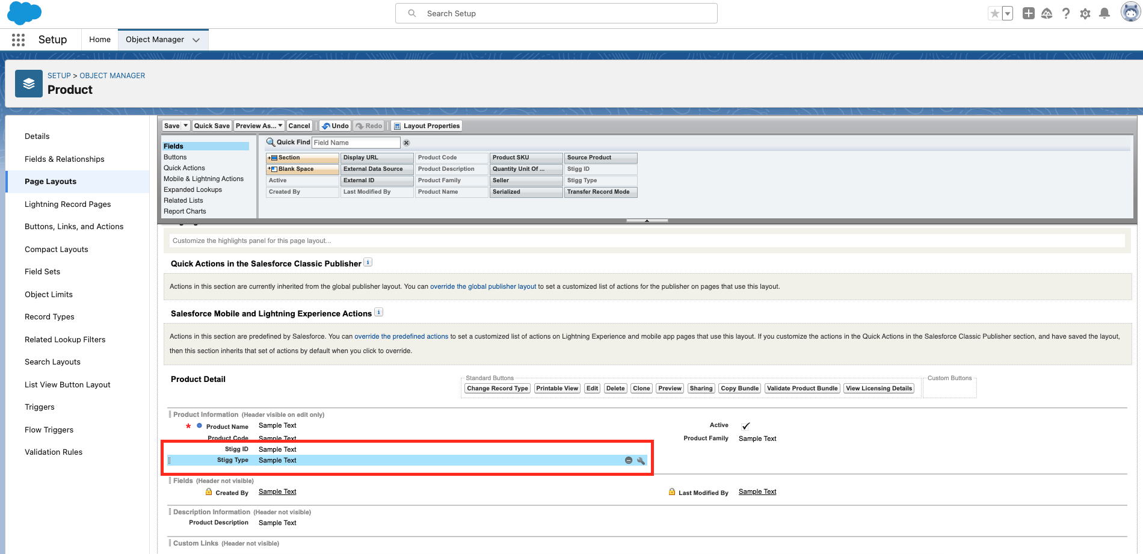Open the App Launcher grid icon
This screenshot has height=554, width=1143.
[18, 40]
